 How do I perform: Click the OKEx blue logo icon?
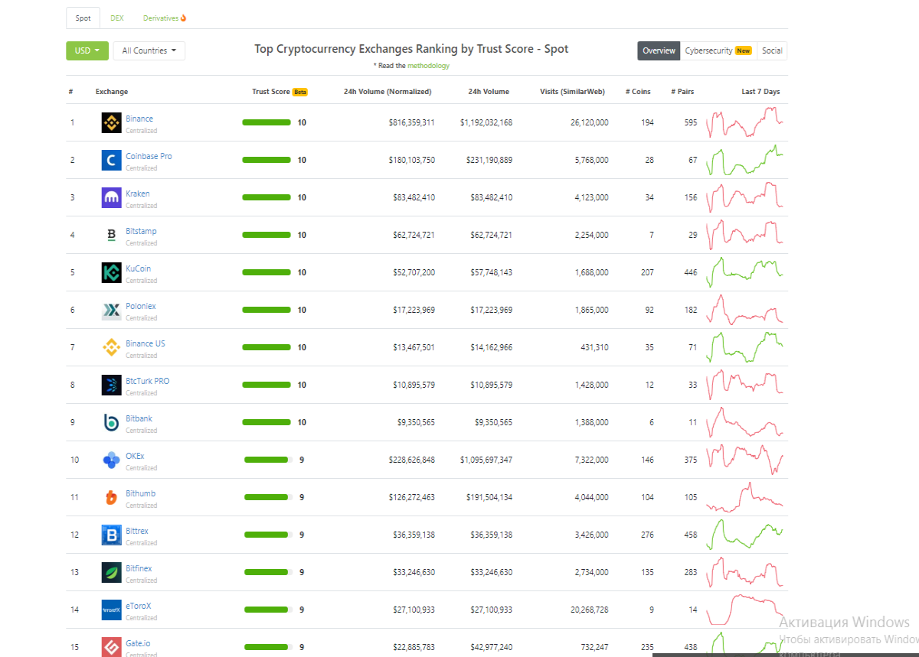click(x=112, y=460)
